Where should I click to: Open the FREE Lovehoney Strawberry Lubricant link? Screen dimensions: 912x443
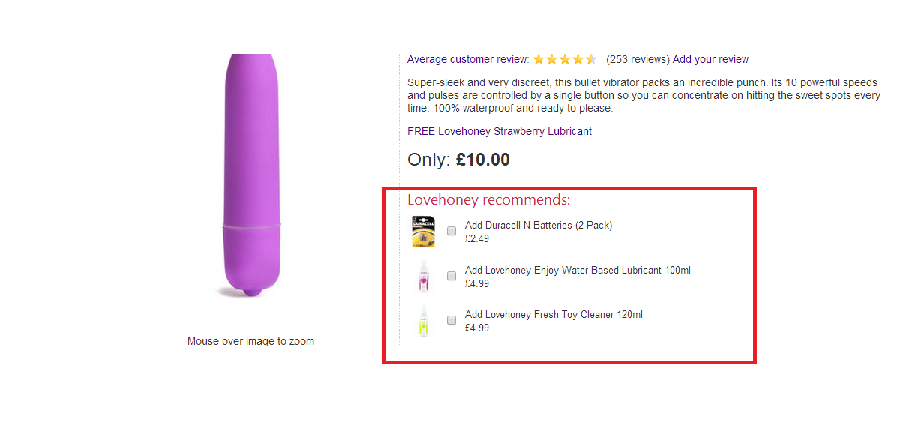(x=499, y=131)
